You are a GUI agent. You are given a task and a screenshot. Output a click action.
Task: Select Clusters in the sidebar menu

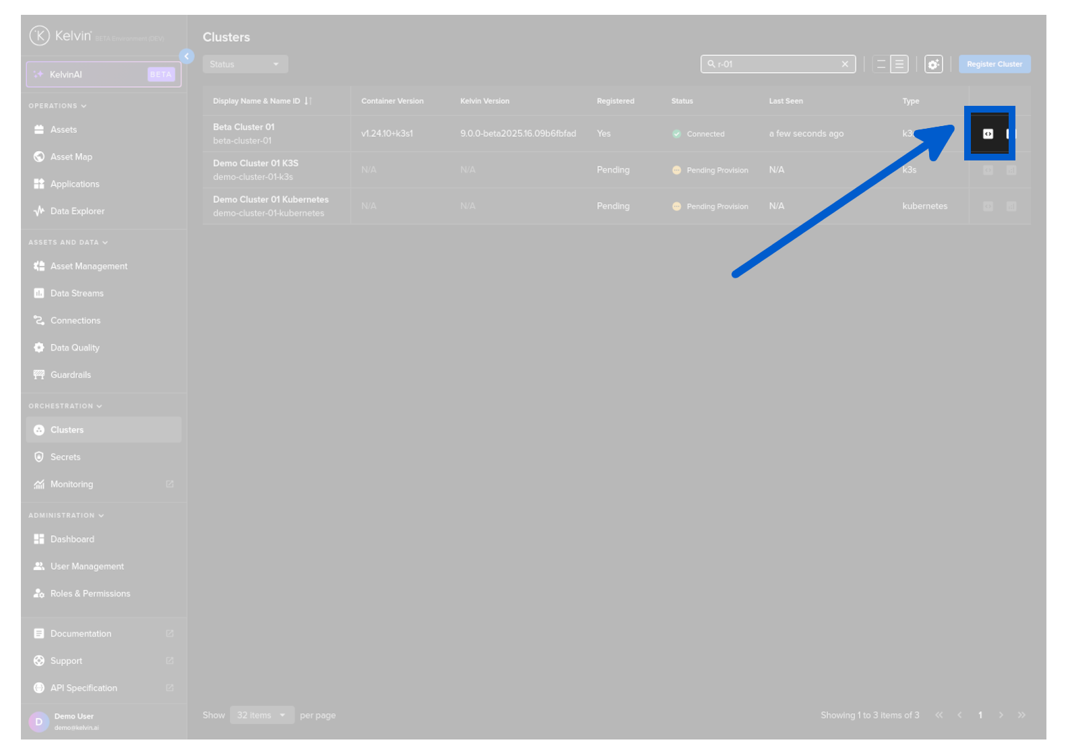[x=67, y=430]
